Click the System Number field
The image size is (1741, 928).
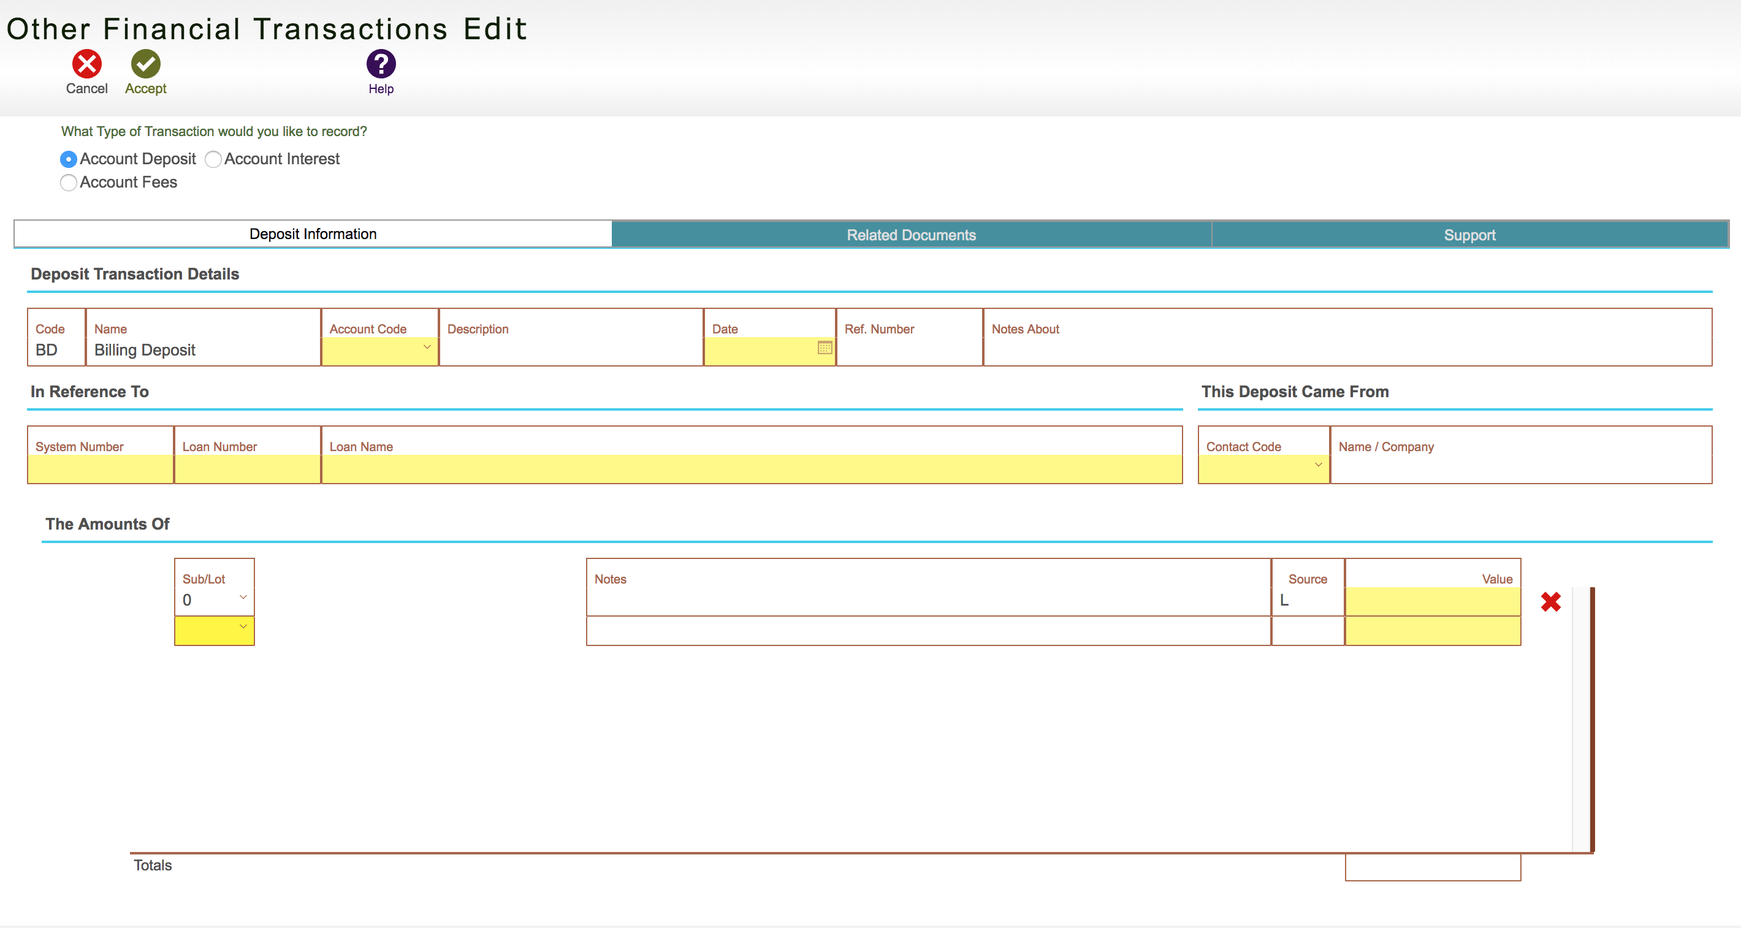coord(100,469)
